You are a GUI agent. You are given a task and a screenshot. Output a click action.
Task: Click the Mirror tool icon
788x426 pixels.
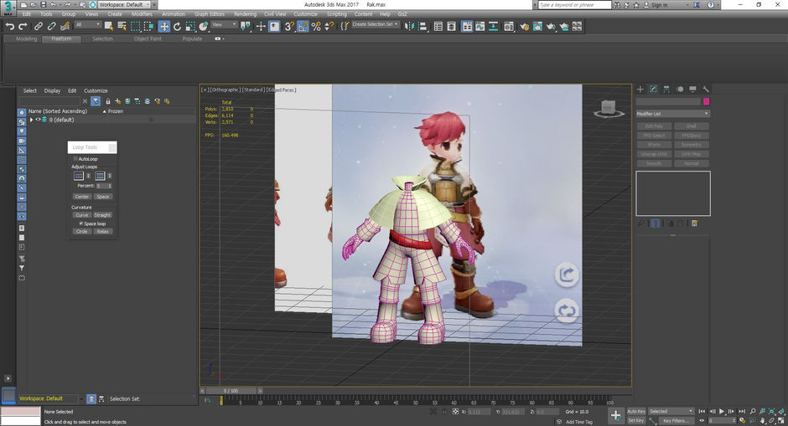(409, 27)
